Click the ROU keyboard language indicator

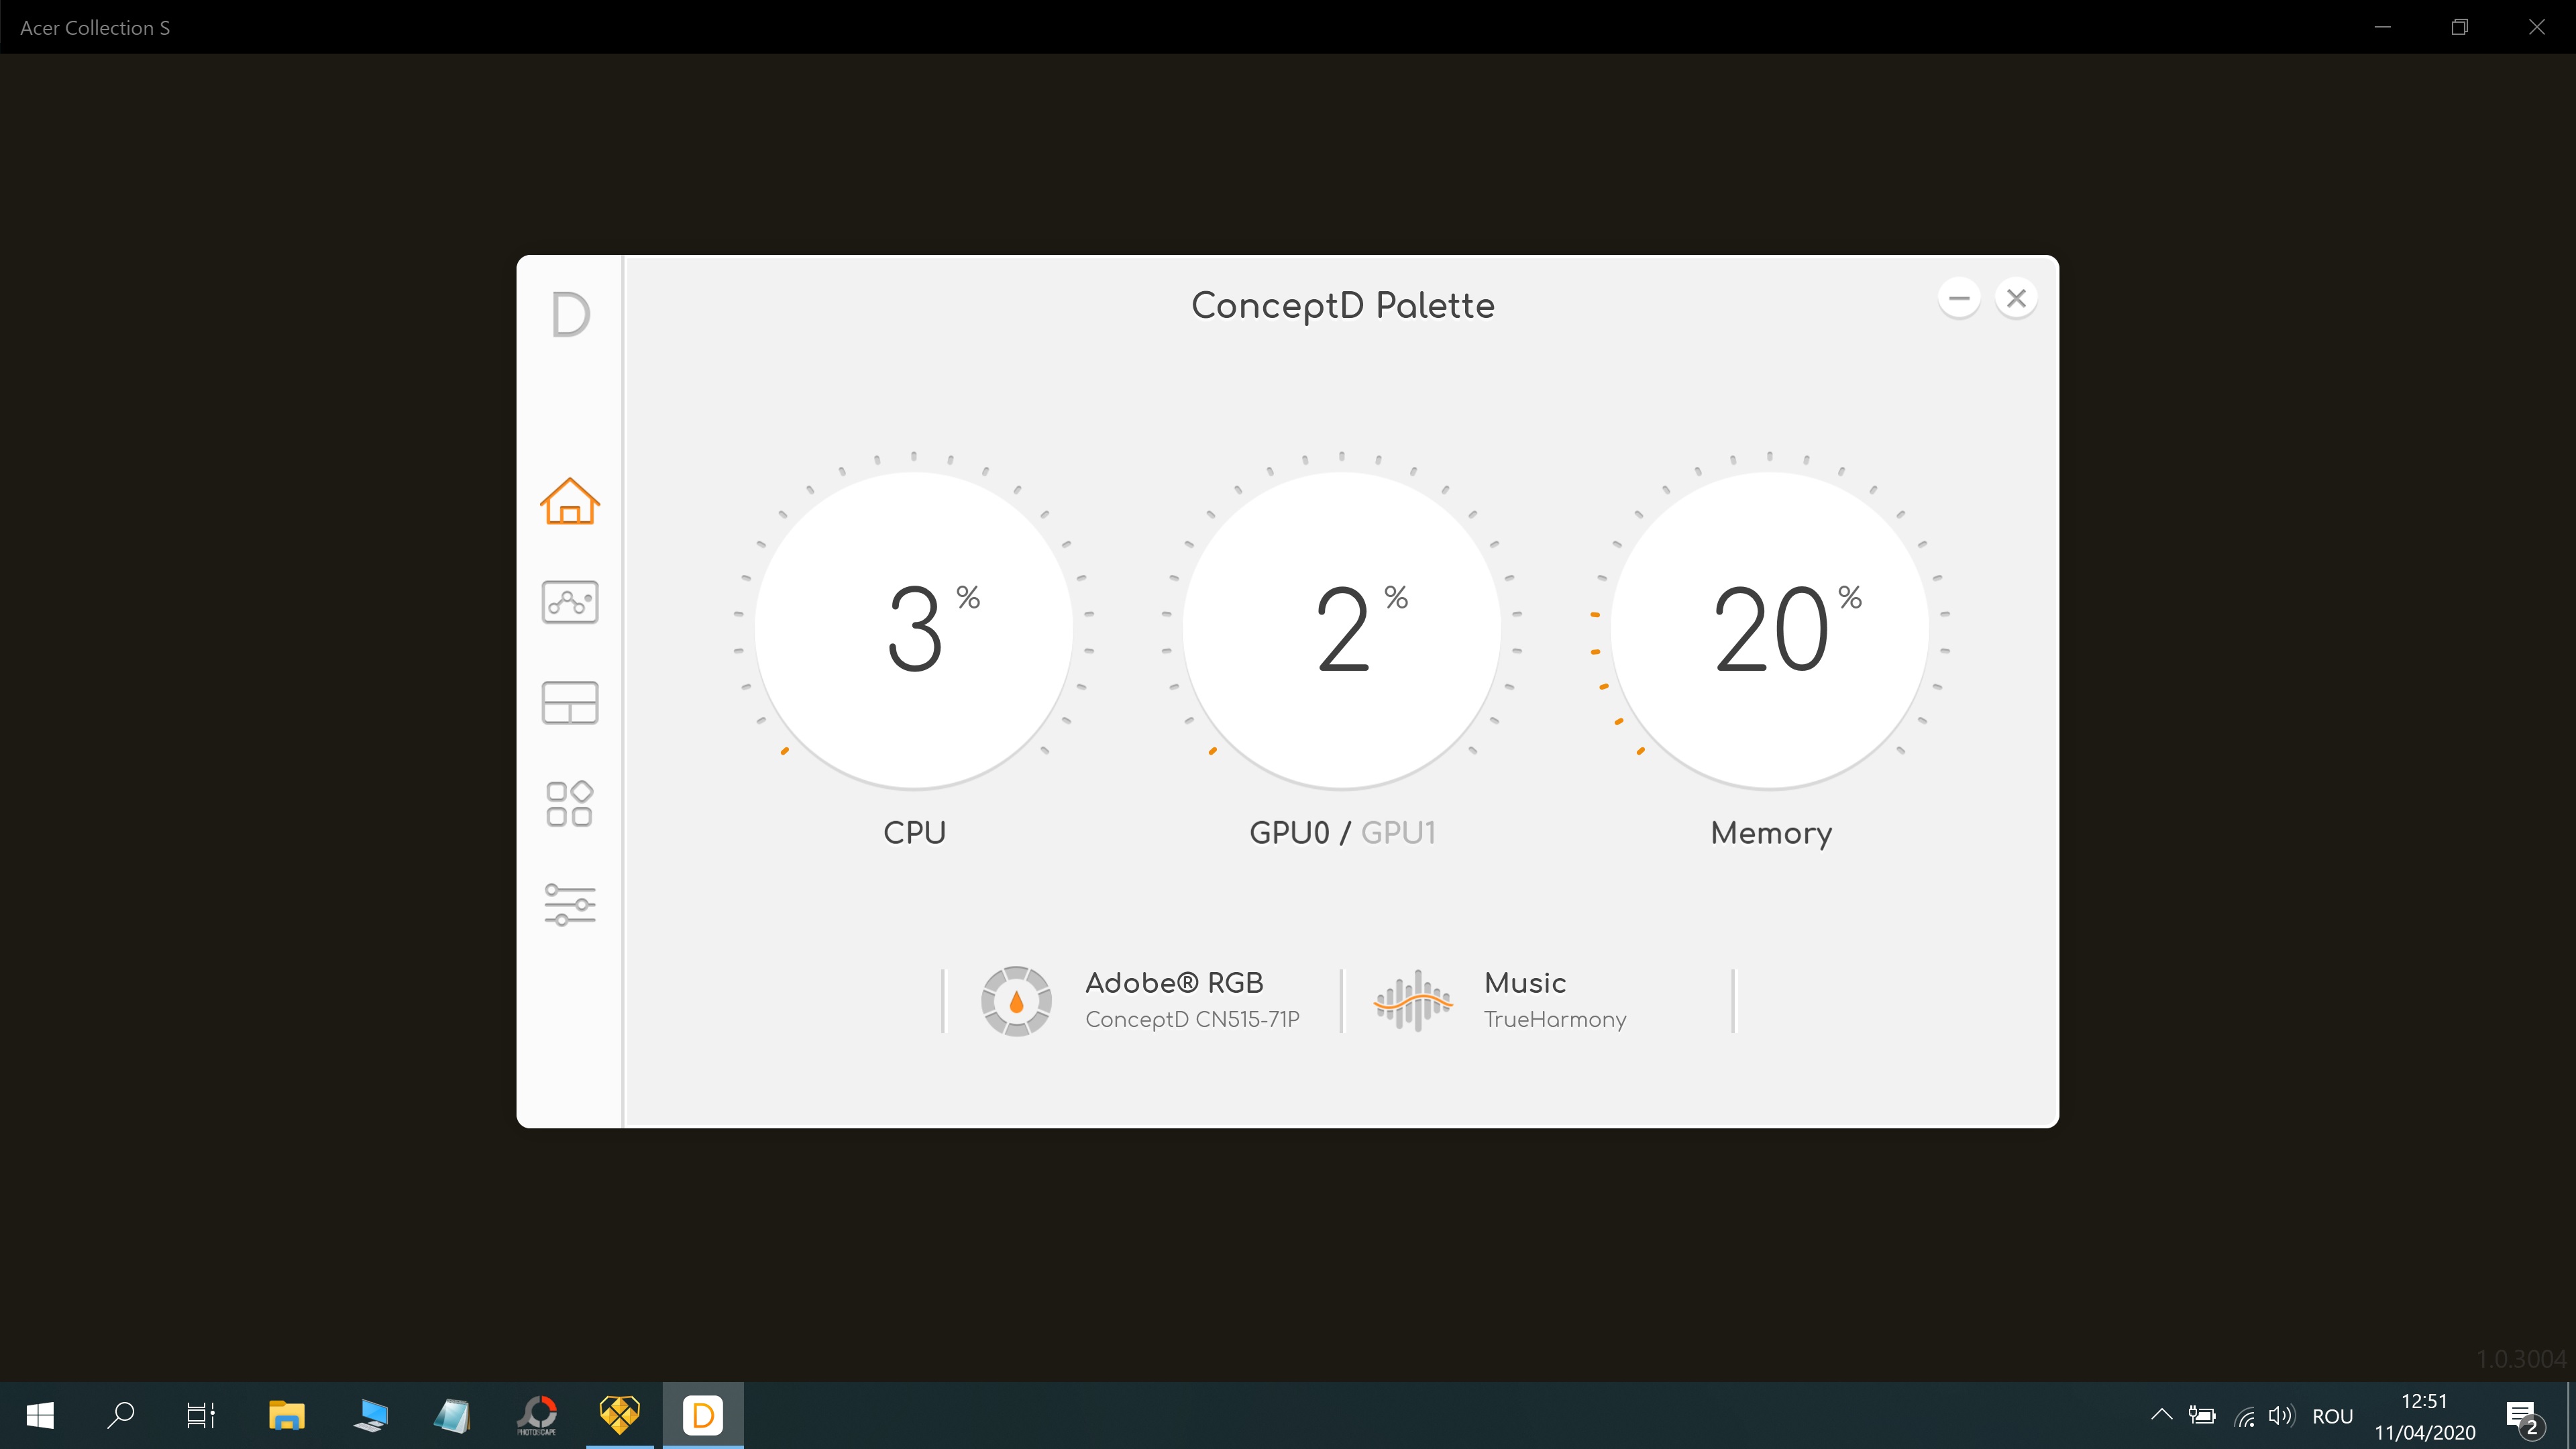(x=2332, y=1416)
